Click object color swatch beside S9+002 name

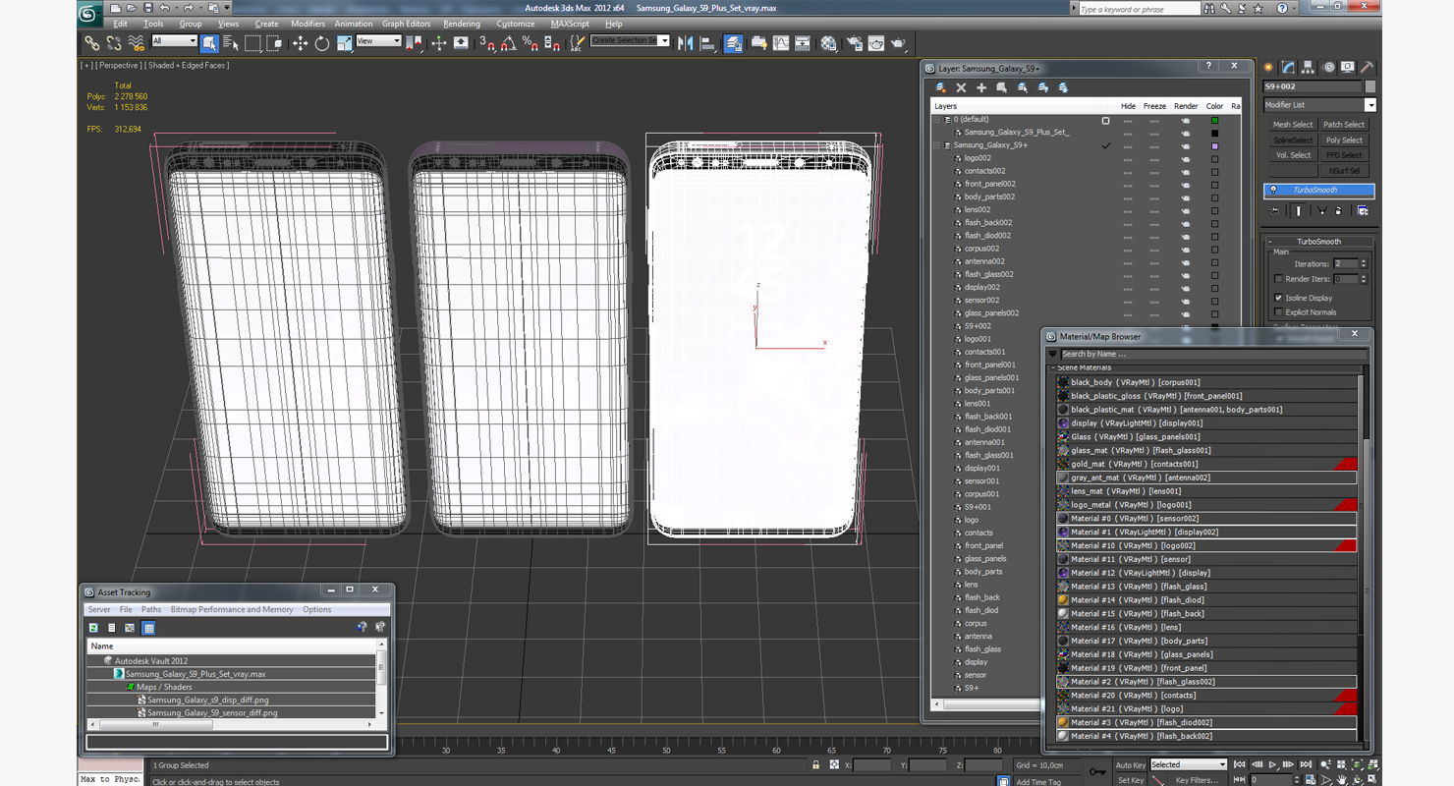pyautogui.click(x=1370, y=86)
